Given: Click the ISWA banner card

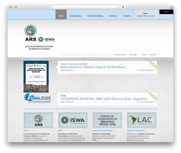Looking at the screenshot, I should 73,120.
